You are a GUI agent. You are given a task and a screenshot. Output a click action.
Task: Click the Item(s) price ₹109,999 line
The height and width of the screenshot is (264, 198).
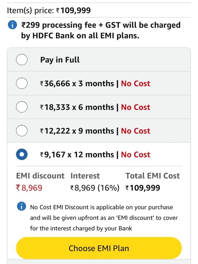(x=49, y=11)
